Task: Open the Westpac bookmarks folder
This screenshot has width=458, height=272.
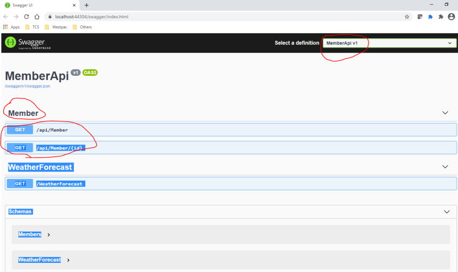Action: coord(56,27)
